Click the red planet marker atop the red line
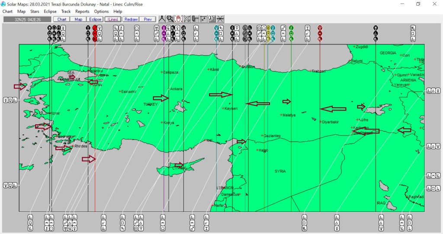This screenshot has height=234, width=443. click(x=95, y=28)
